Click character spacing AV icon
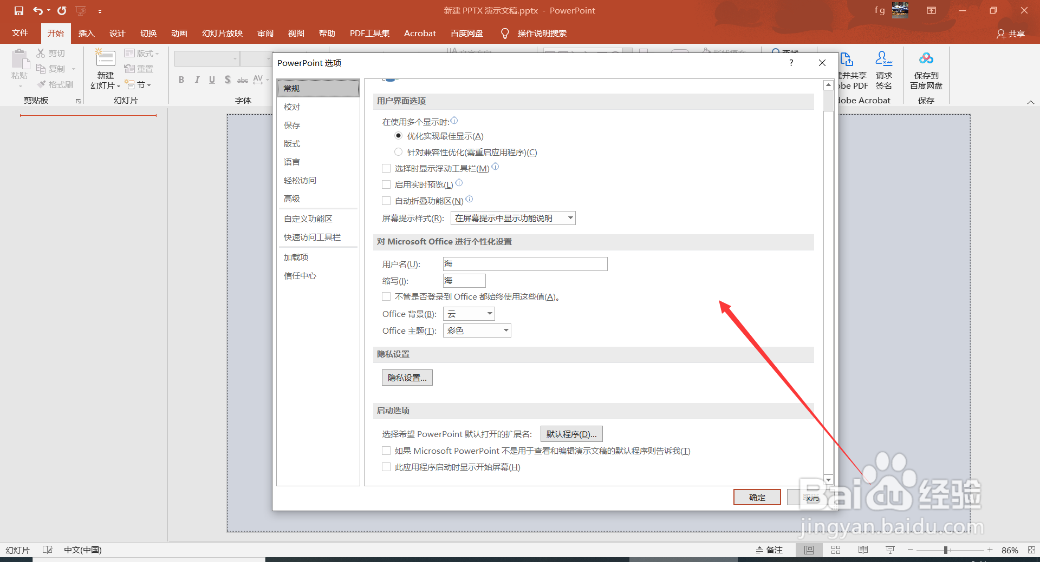Screen dimensions: 1040x562 pyautogui.click(x=258, y=80)
